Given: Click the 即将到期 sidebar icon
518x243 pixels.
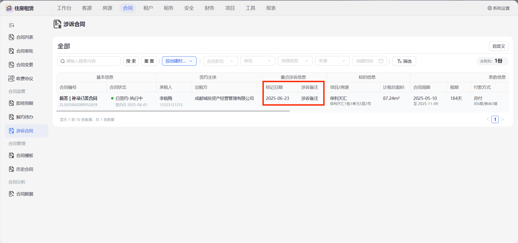Looking at the screenshot, I should [x=11, y=103].
